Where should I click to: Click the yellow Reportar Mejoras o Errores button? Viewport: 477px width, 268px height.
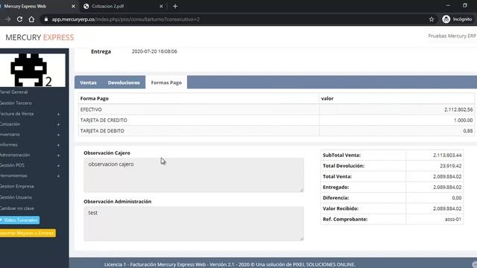click(x=28, y=233)
